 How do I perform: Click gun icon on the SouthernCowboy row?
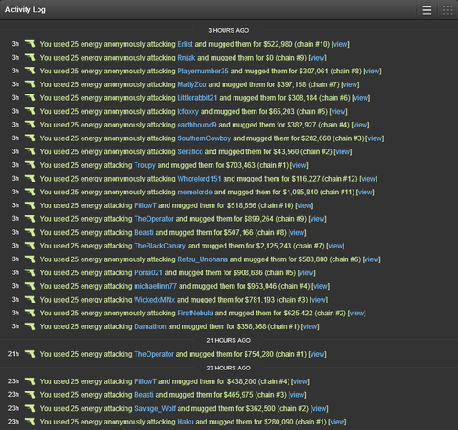[x=30, y=138]
